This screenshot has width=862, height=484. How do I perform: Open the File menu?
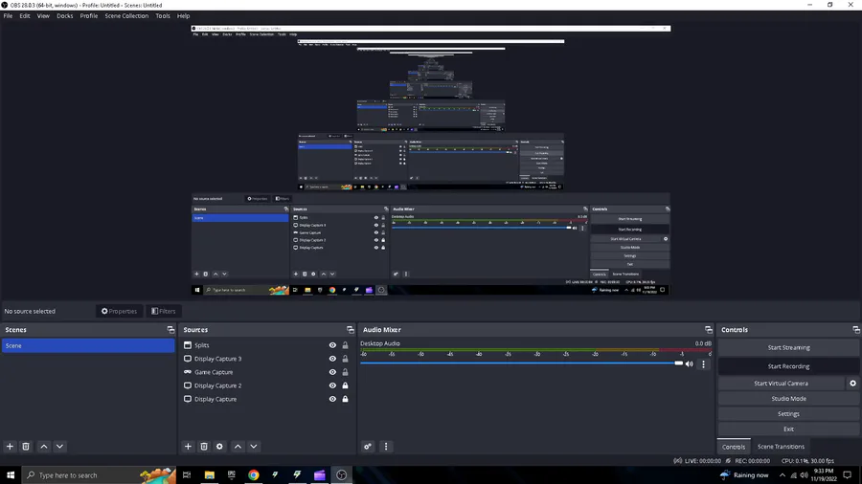9,16
